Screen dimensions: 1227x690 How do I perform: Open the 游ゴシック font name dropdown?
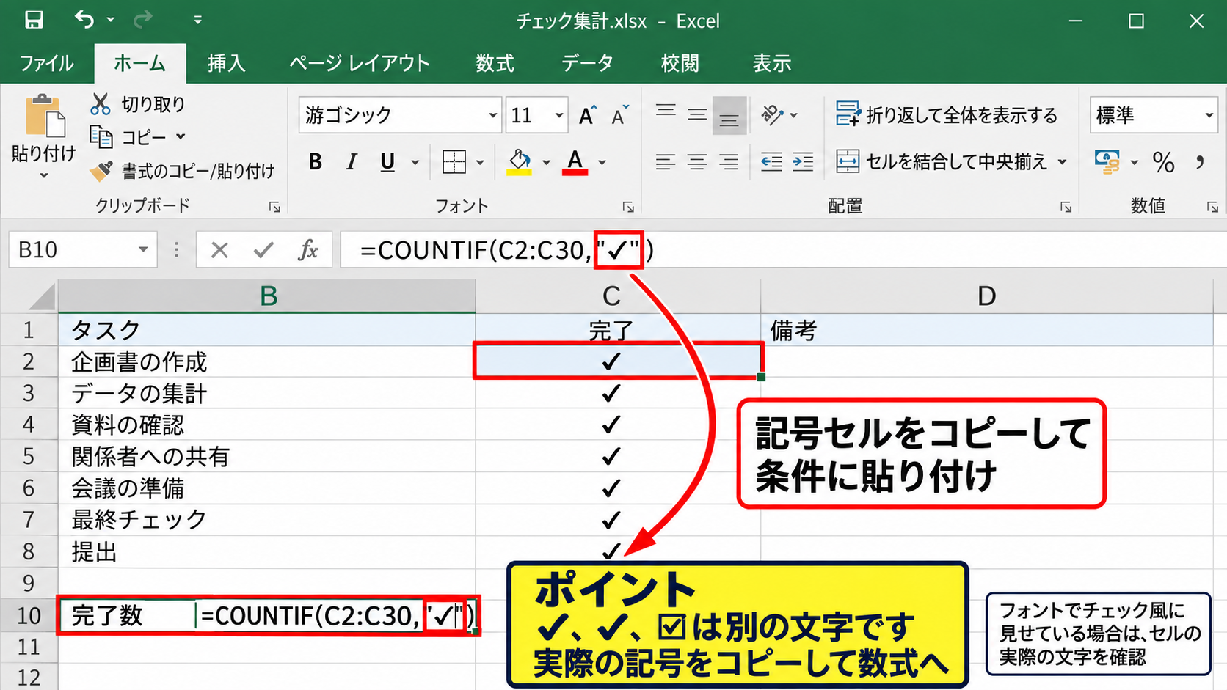(492, 115)
